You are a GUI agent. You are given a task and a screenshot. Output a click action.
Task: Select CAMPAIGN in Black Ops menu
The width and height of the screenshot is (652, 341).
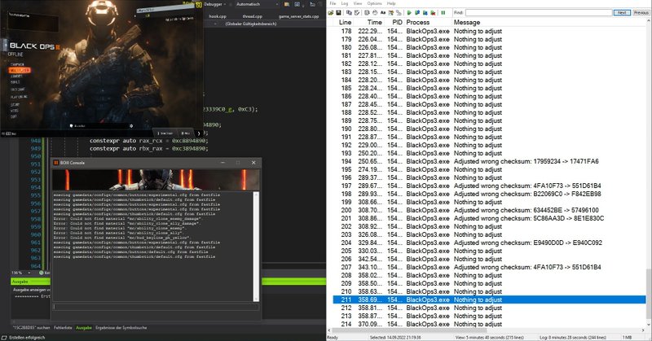point(17,65)
